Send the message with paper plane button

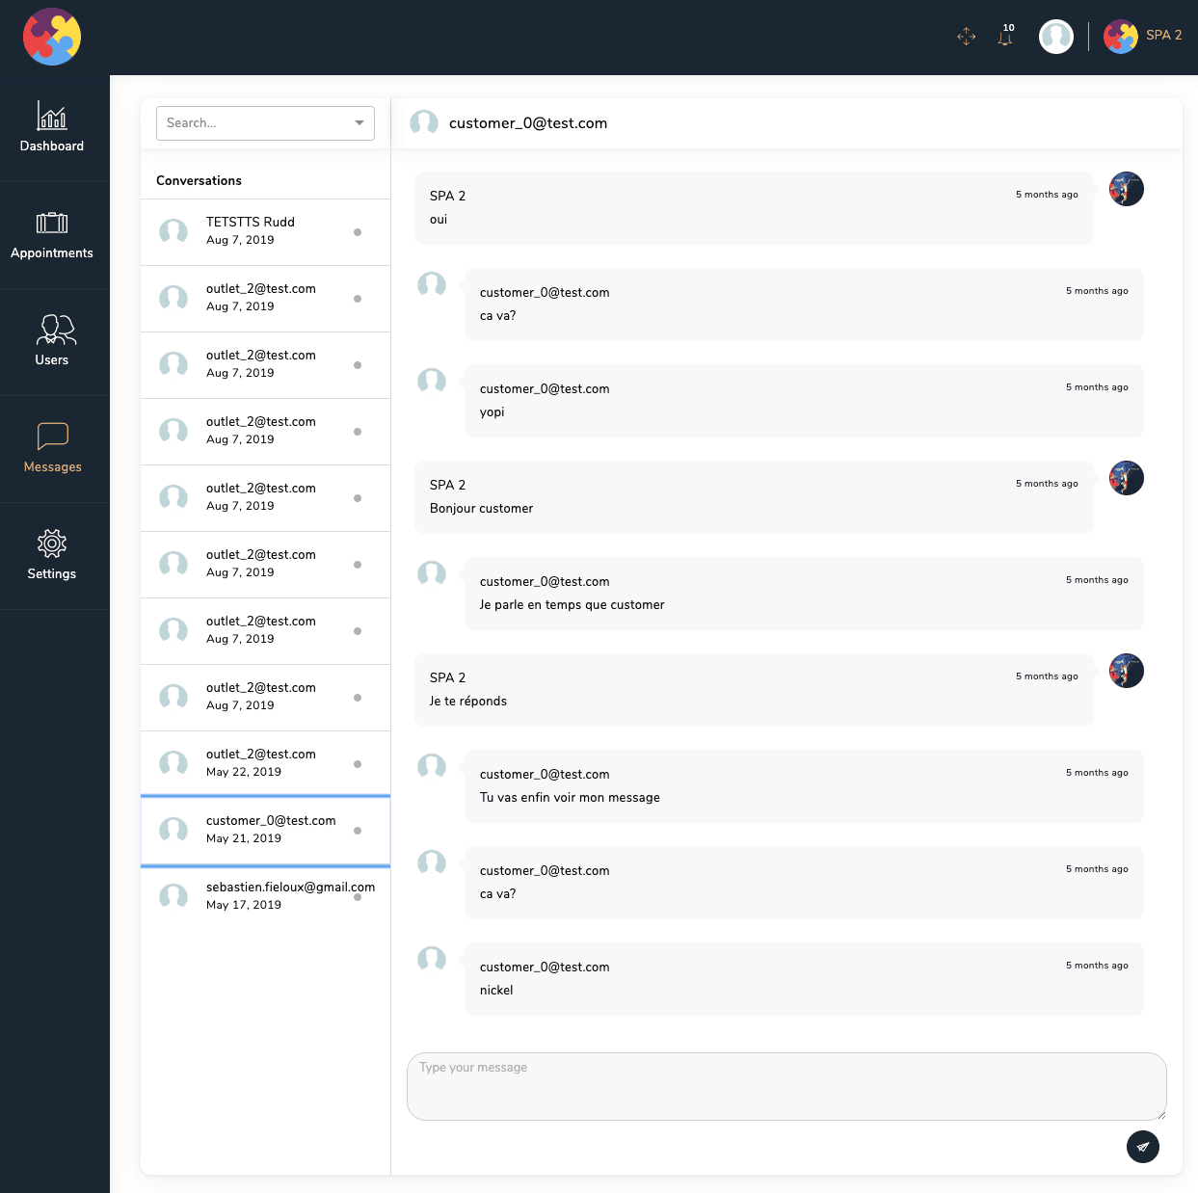coord(1143,1147)
